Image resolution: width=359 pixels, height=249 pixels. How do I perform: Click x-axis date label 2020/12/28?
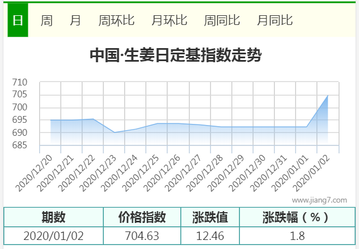click(x=204, y=173)
